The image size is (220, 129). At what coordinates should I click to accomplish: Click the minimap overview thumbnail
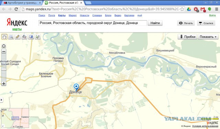coord(15,118)
